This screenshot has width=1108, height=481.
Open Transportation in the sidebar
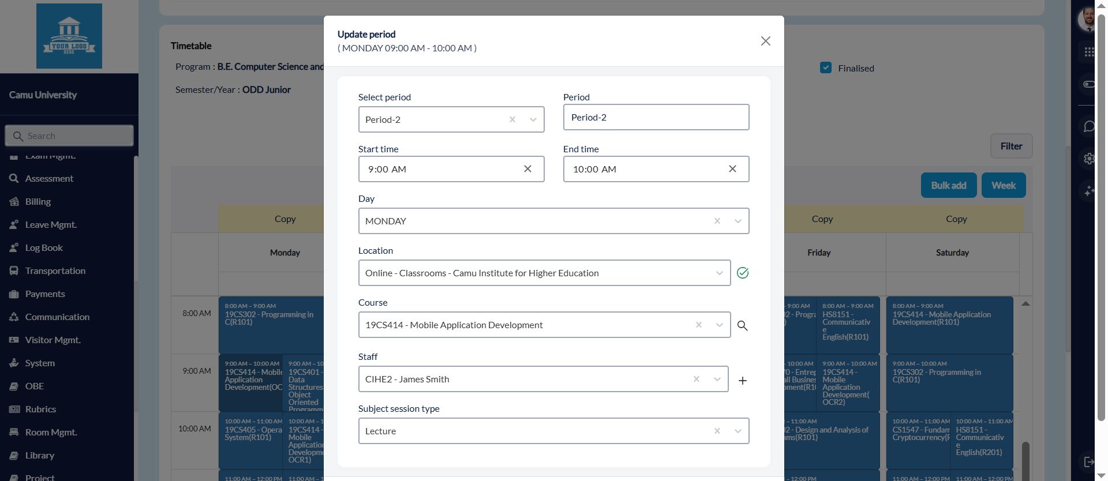coord(55,270)
